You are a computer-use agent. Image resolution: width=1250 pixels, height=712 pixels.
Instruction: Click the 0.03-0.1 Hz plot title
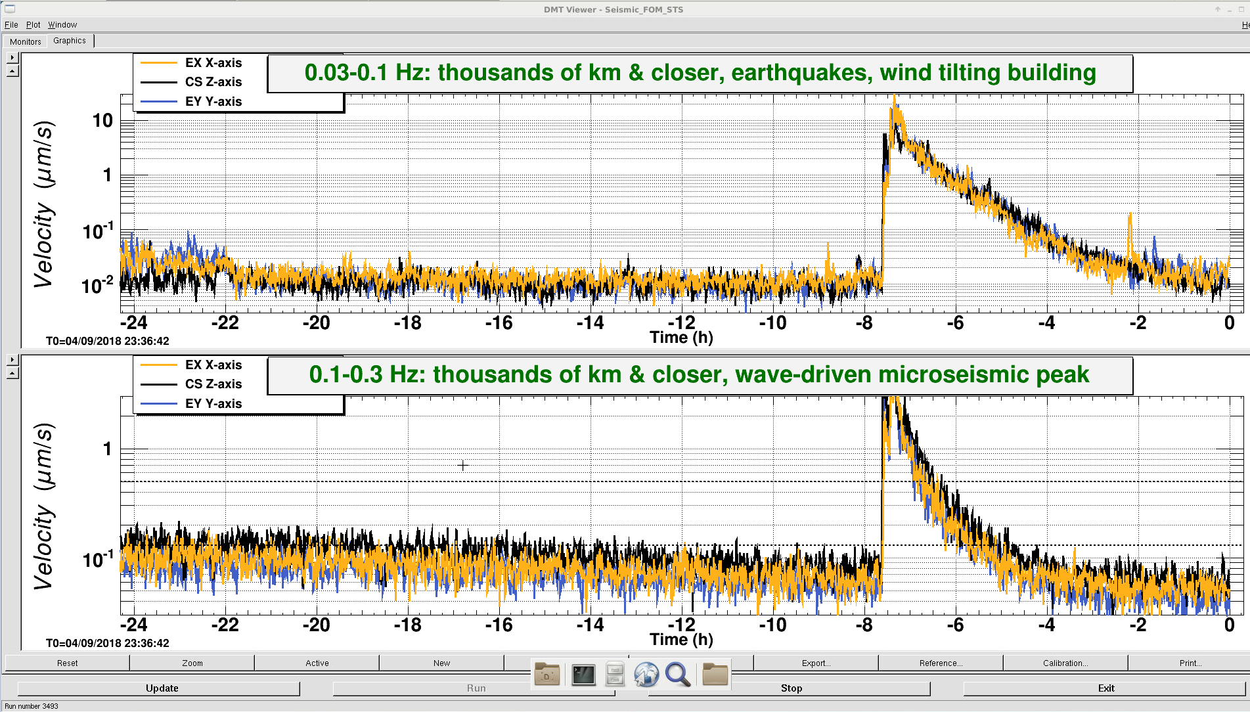pyautogui.click(x=700, y=73)
